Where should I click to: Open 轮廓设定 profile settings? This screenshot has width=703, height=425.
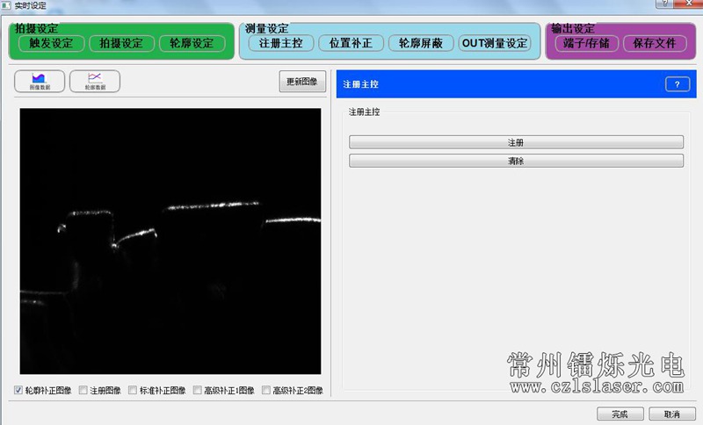coord(192,43)
